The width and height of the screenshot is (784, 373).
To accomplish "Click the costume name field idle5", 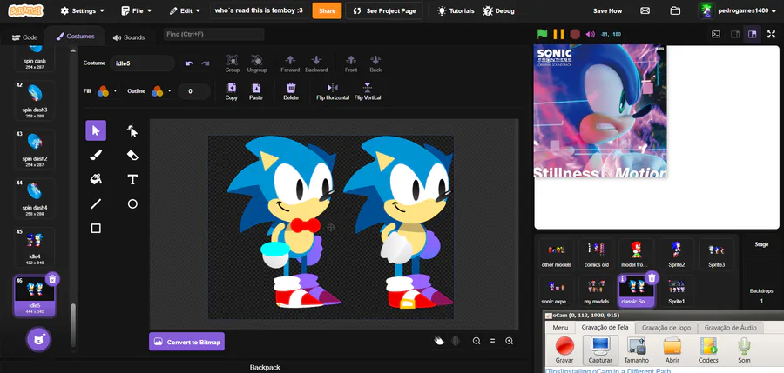I will (142, 63).
